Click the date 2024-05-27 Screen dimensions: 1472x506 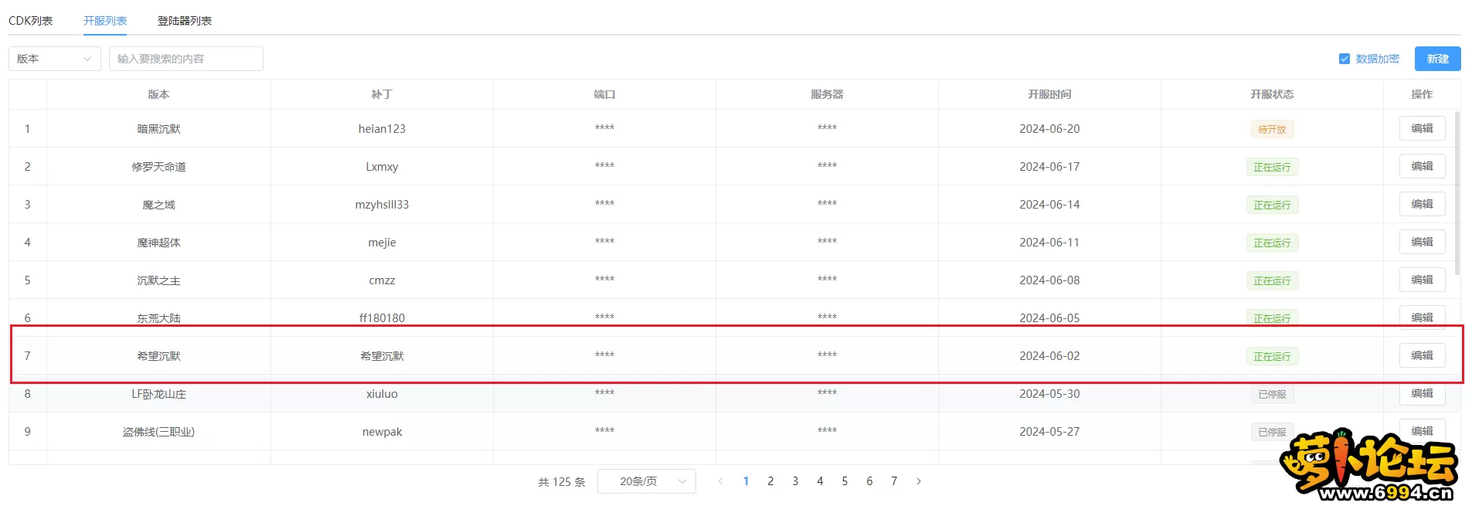click(x=1049, y=432)
